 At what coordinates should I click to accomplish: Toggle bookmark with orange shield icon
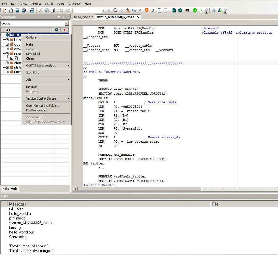tap(147, 10)
